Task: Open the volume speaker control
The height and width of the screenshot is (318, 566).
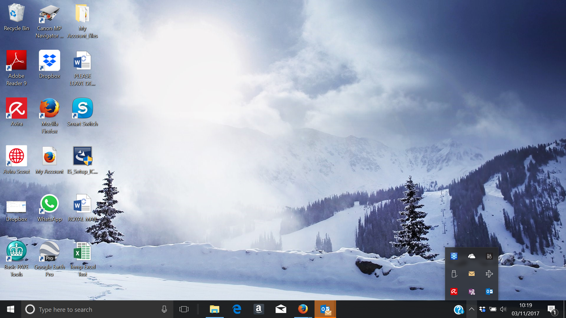Action: [x=503, y=309]
